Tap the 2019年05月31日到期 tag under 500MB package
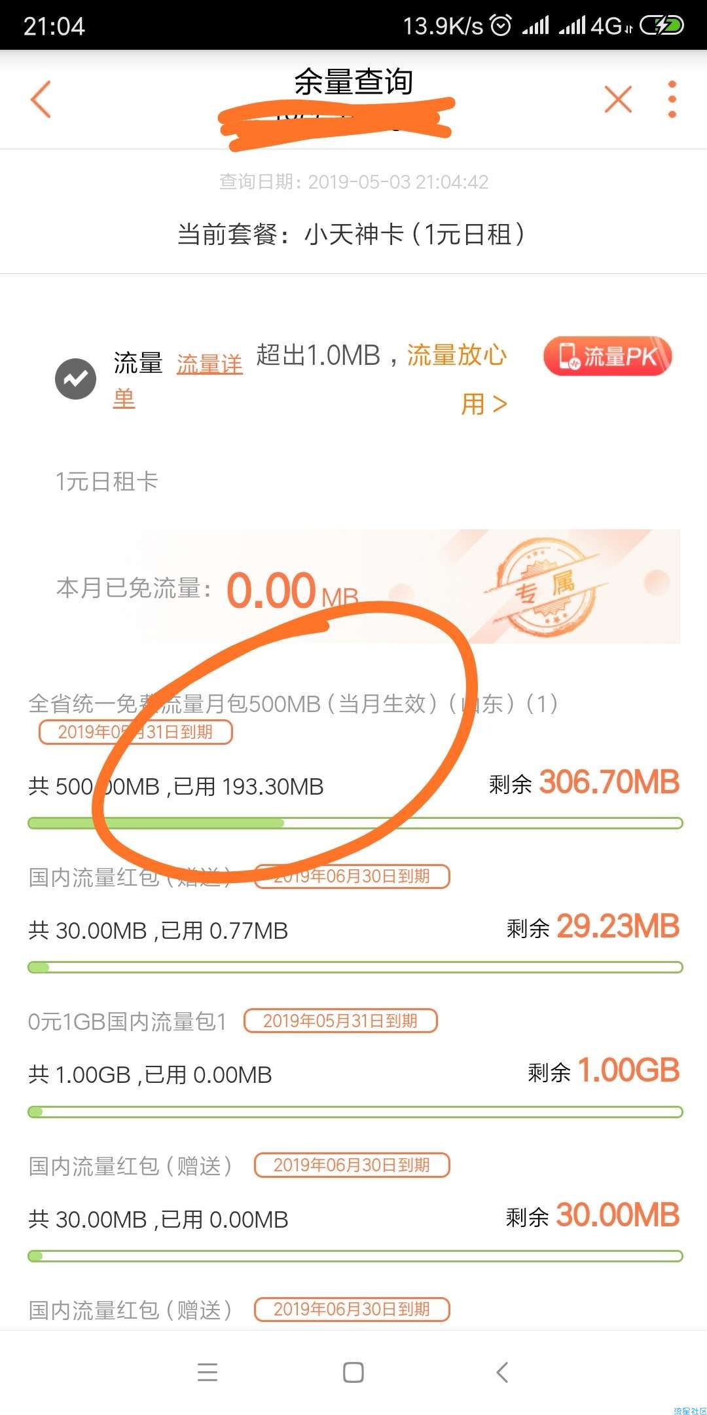The height and width of the screenshot is (1415, 707). point(136,732)
